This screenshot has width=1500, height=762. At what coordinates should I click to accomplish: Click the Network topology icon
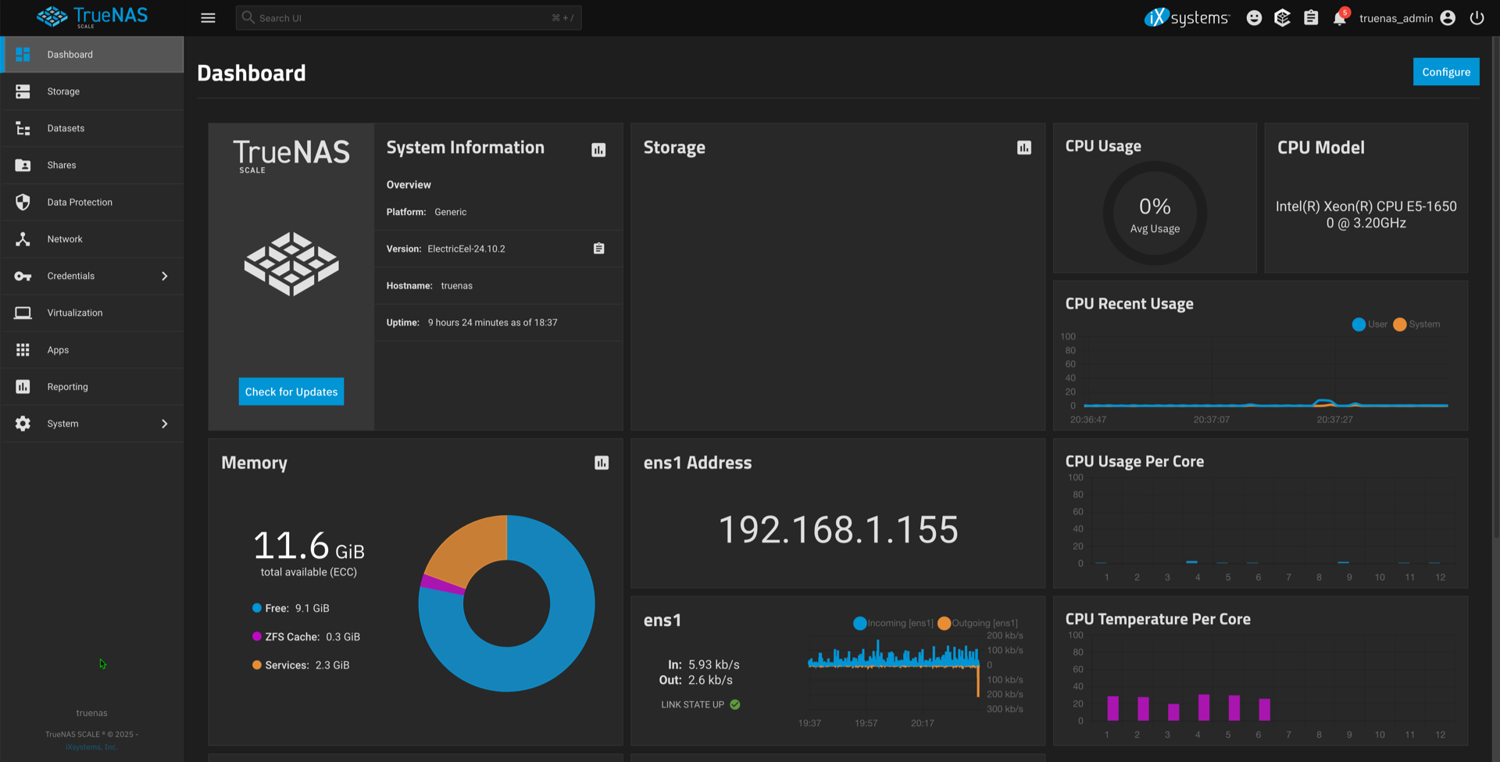[x=23, y=239]
